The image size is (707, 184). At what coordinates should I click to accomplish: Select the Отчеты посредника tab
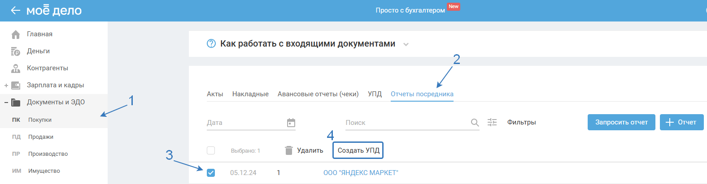[x=422, y=94]
